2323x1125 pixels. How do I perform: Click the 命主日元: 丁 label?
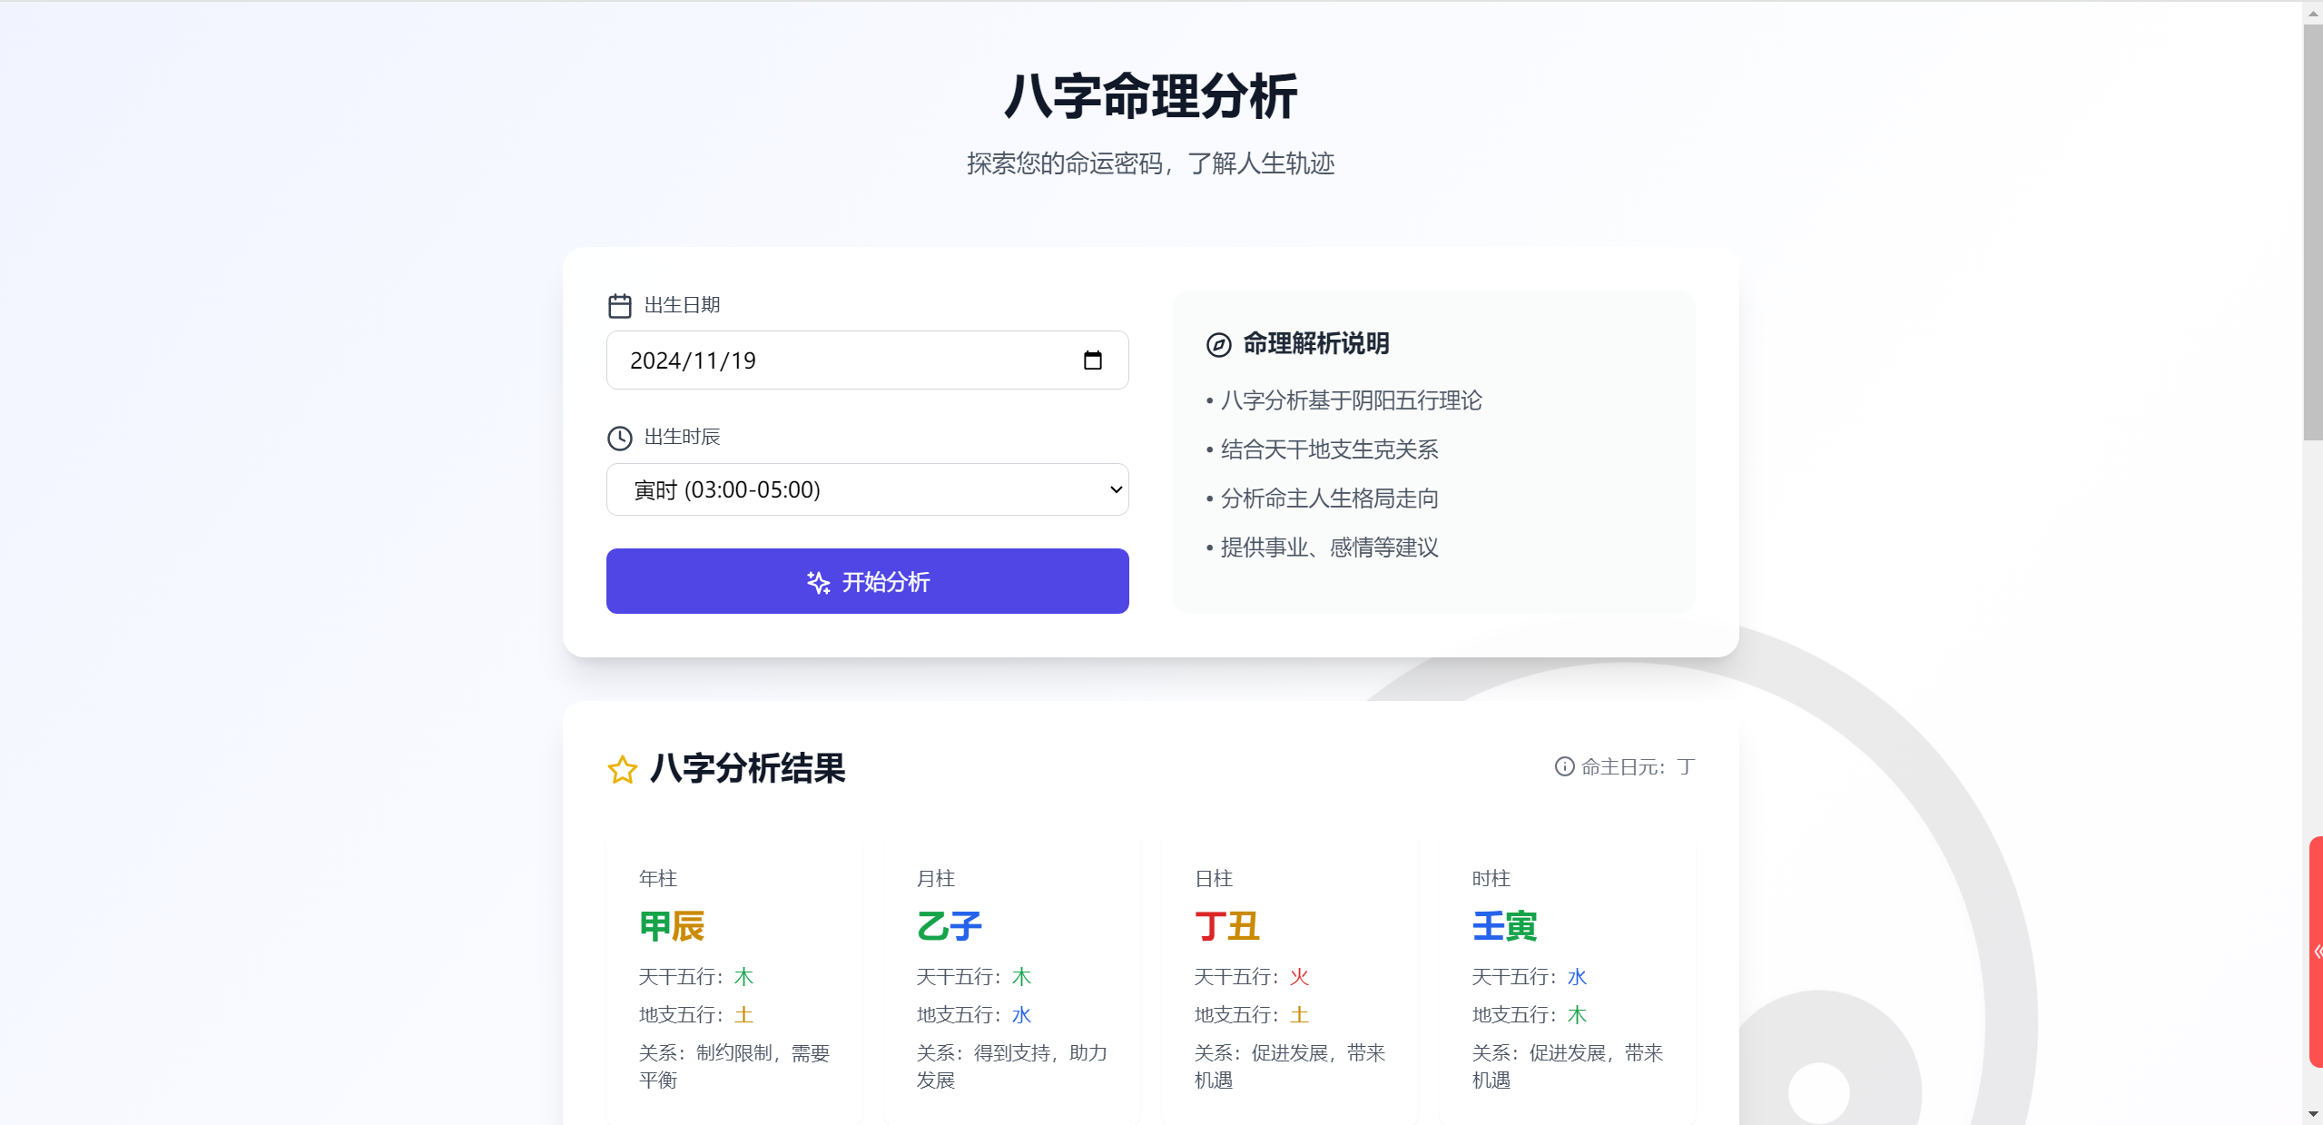coord(1638,767)
